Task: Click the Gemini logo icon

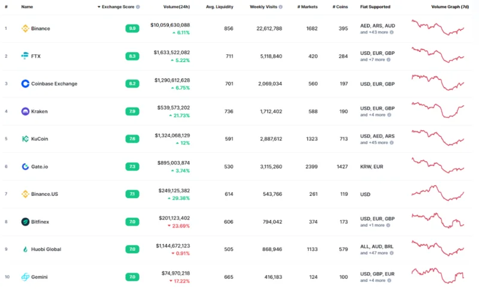Action: click(x=25, y=277)
